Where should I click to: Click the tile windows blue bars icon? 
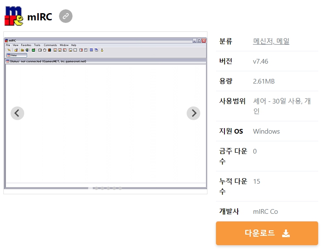coord(91,50)
